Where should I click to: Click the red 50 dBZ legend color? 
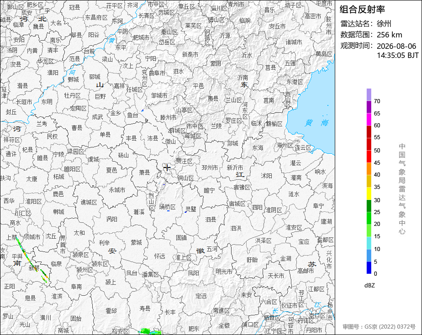point(369,144)
